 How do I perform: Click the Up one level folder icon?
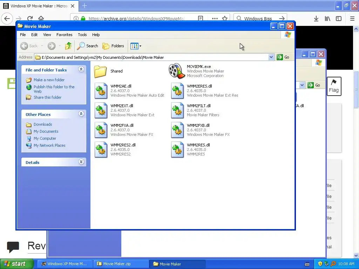click(x=68, y=46)
